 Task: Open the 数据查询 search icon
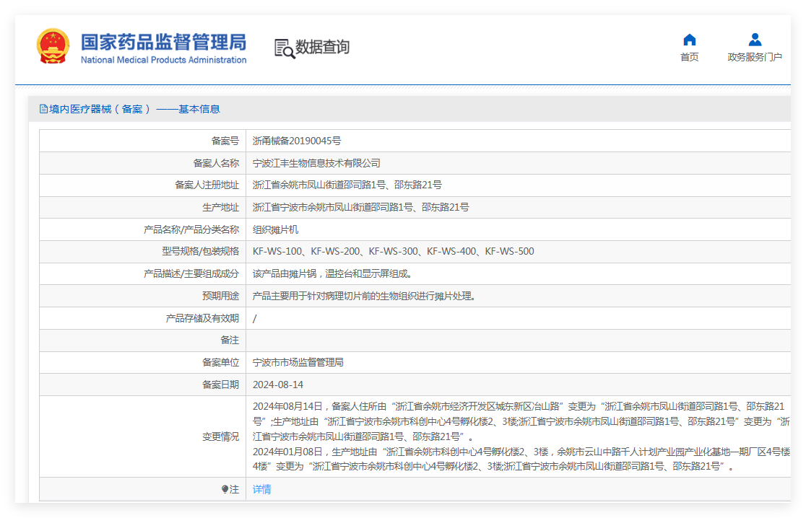pyautogui.click(x=285, y=49)
